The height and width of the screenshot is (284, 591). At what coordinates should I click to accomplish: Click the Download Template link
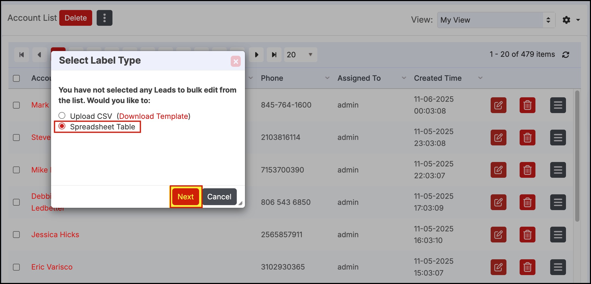click(154, 116)
